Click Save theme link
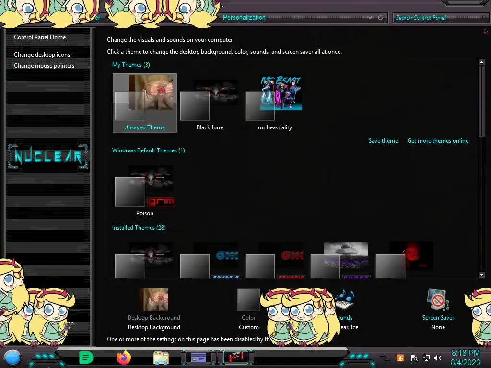 coord(383,141)
